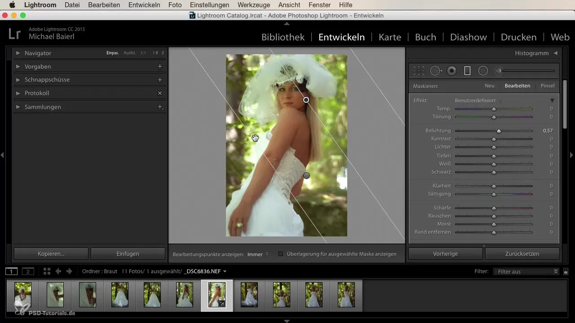Click the Einfügen button
This screenshot has width=575, height=323.
(x=128, y=253)
